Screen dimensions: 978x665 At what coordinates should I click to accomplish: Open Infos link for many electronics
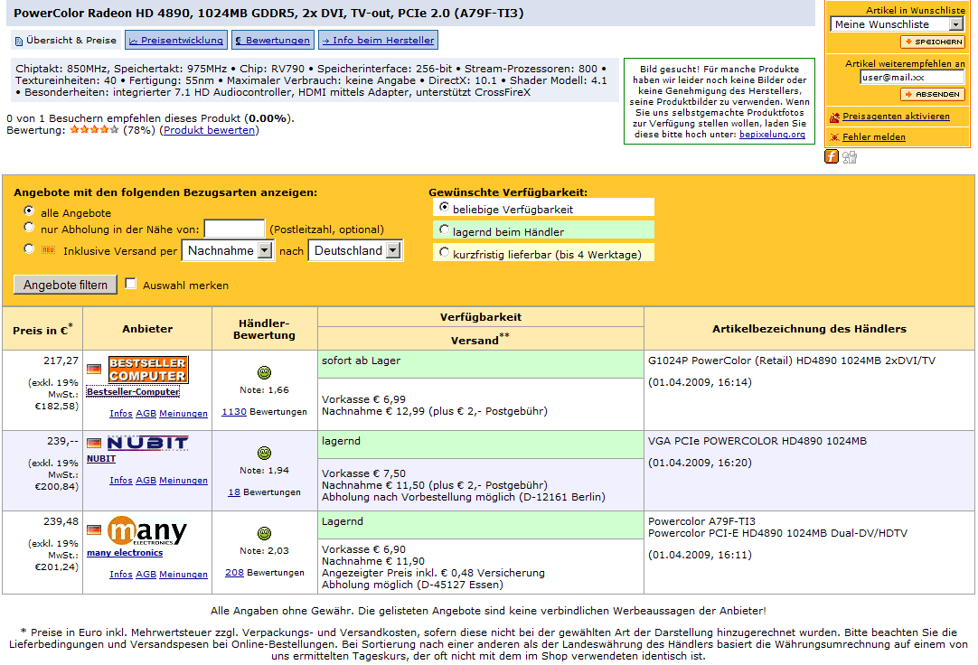point(121,575)
